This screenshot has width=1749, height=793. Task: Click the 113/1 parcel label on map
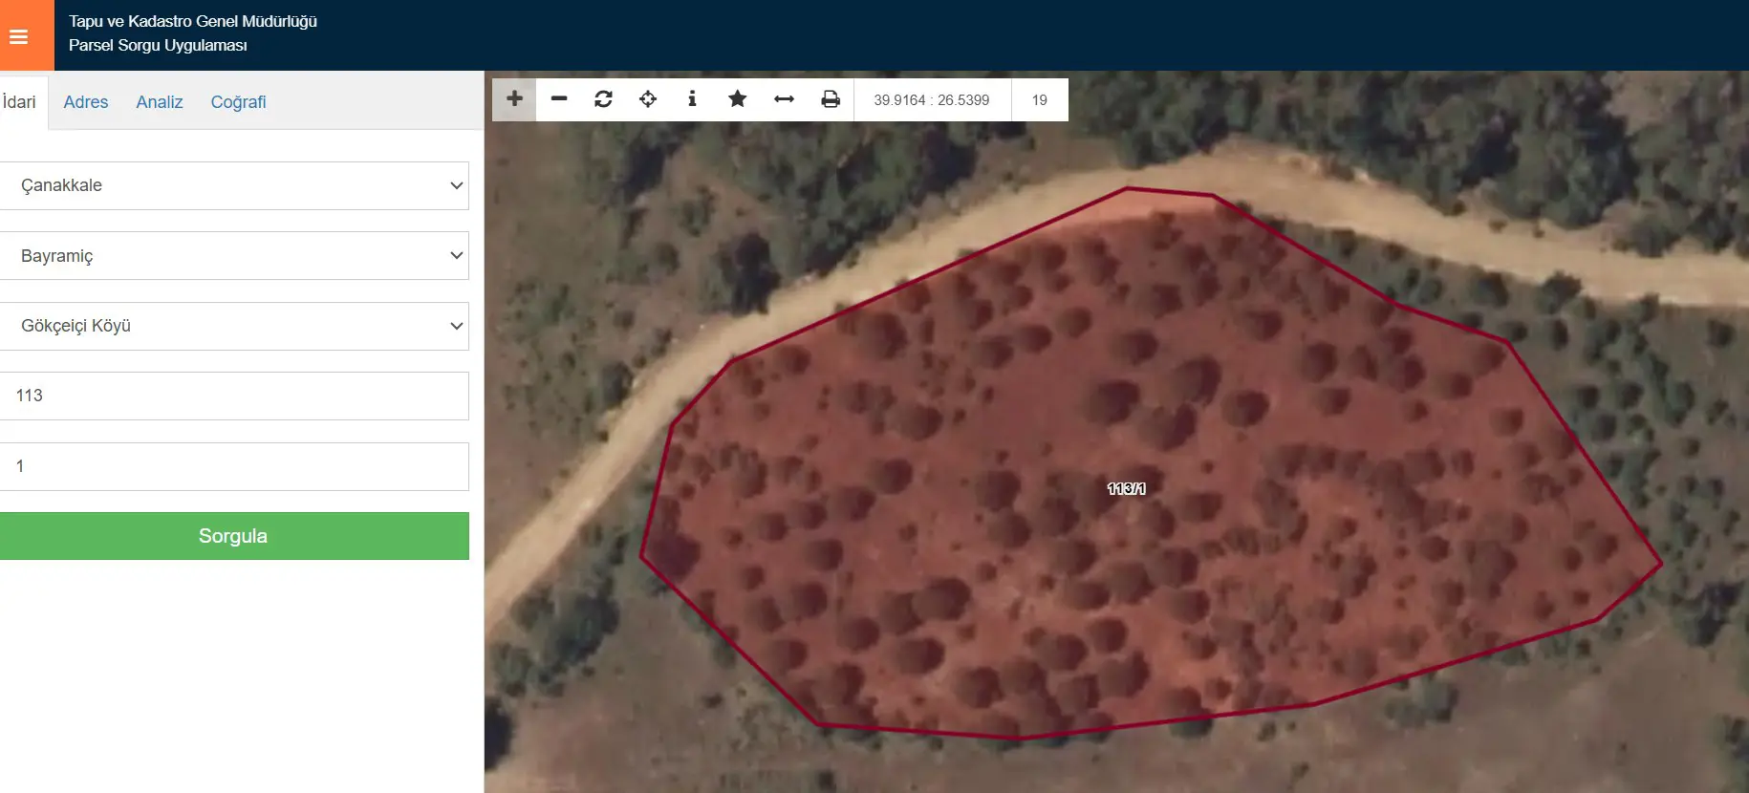1127,488
